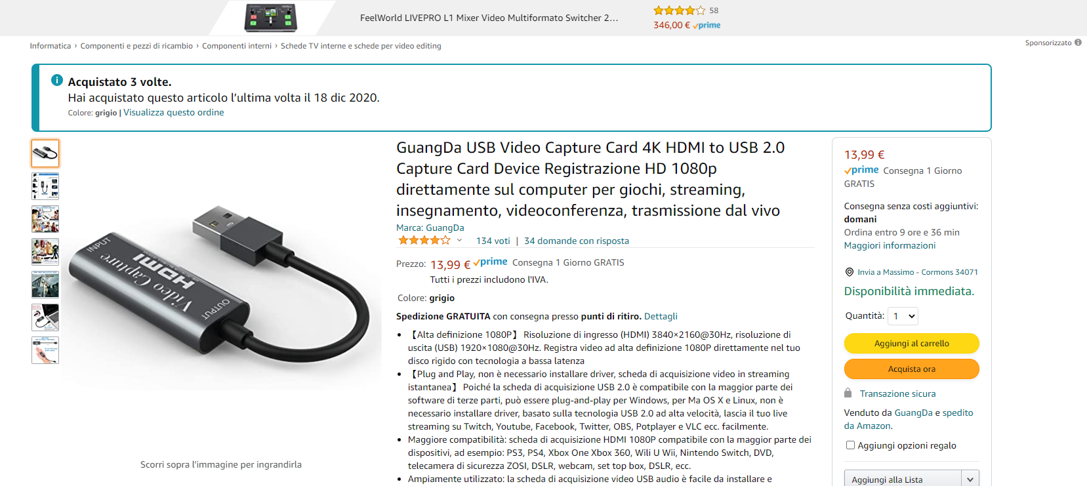Expand the rating breakdown chevron beside the stars

[x=459, y=241]
